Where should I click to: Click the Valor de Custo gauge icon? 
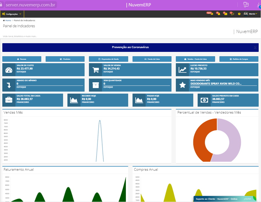9,70
